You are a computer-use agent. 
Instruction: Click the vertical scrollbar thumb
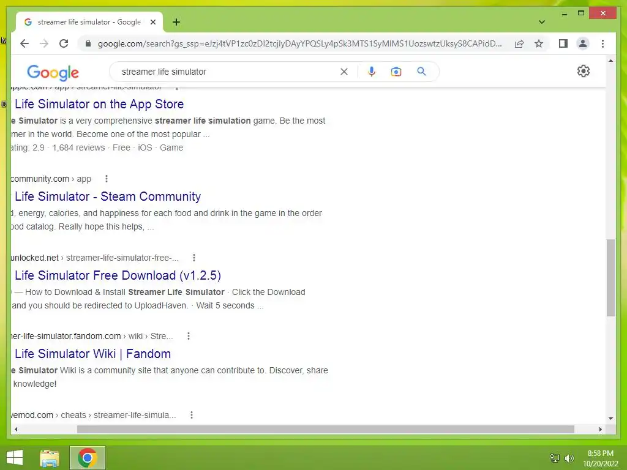tap(610, 277)
